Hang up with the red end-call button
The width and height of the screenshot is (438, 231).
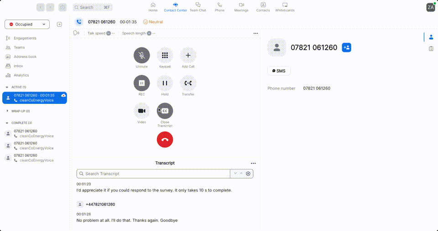point(165,140)
